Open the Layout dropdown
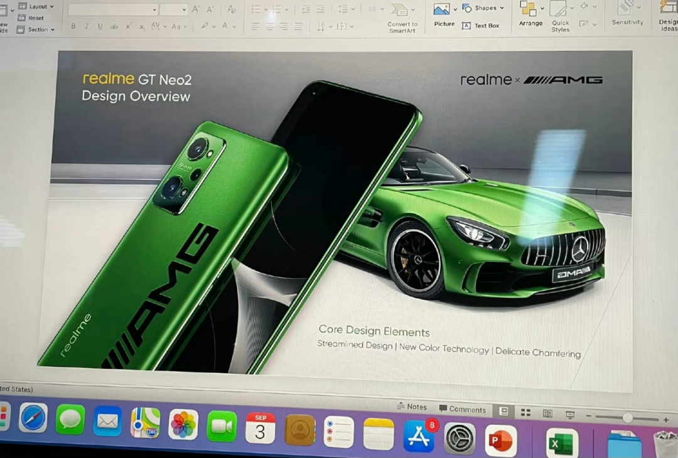This screenshot has width=678, height=458. click(x=36, y=6)
